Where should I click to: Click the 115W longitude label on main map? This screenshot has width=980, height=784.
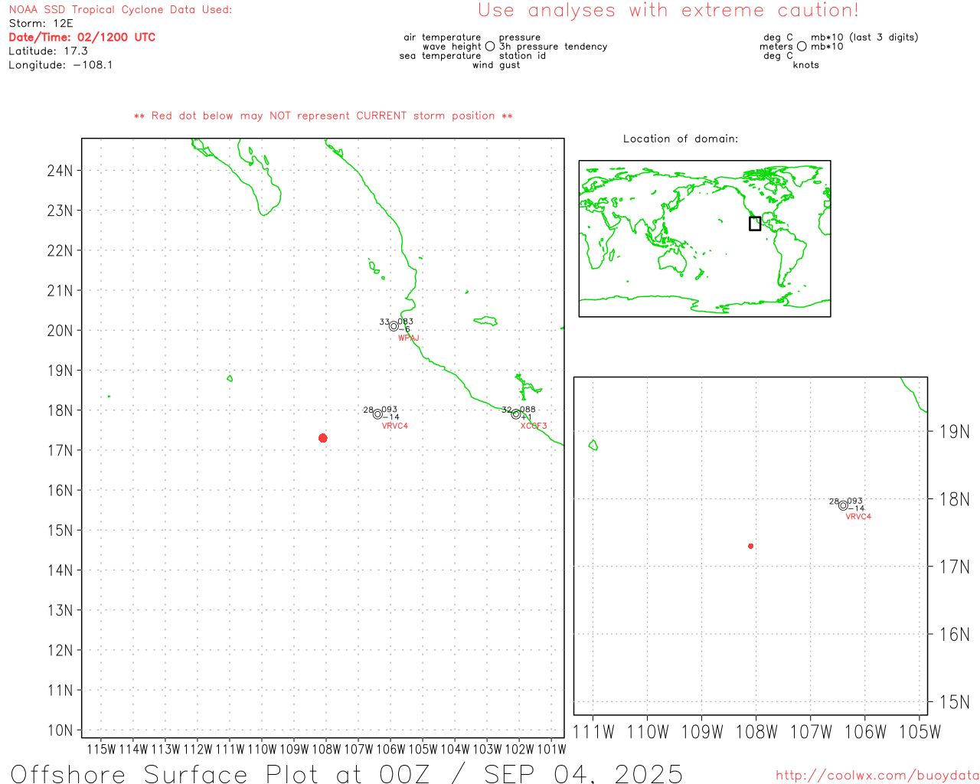pos(101,750)
